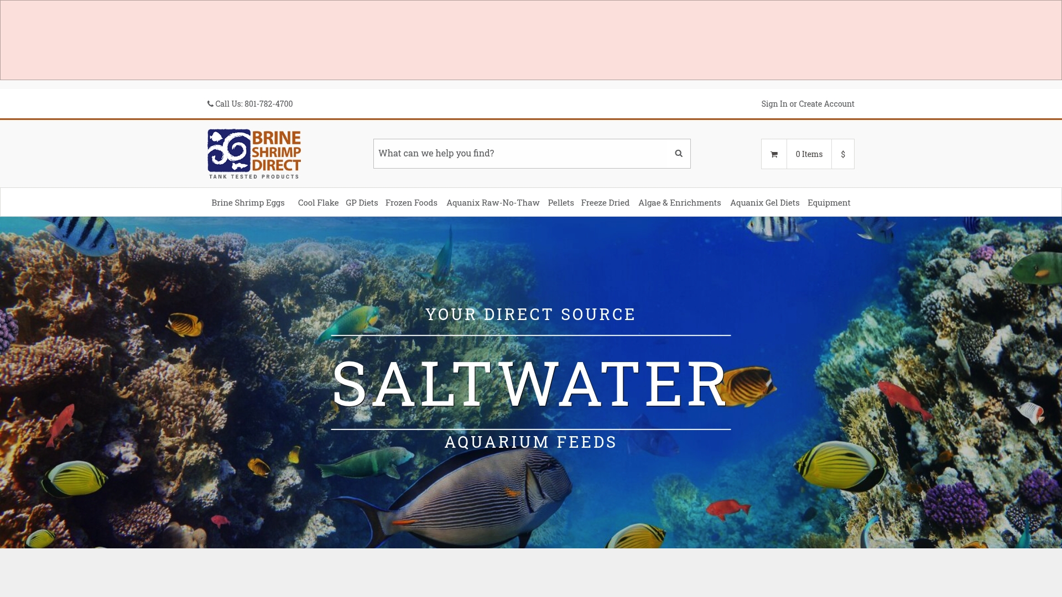This screenshot has height=597, width=1062.
Task: Click the Saltwater Aquarium Feeds hero banner
Action: tap(531, 383)
